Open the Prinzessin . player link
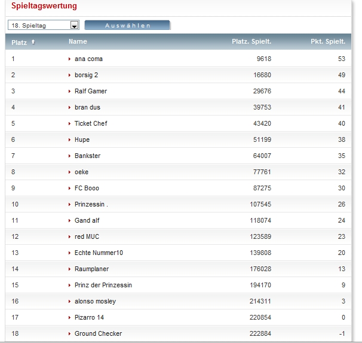The image size is (362, 343). coord(91,205)
